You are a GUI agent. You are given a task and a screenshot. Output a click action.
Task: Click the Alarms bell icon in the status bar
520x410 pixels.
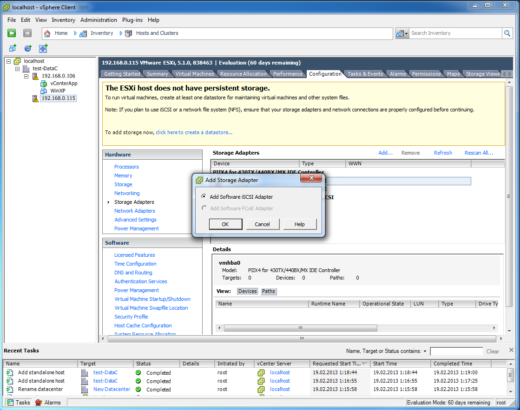click(x=39, y=403)
